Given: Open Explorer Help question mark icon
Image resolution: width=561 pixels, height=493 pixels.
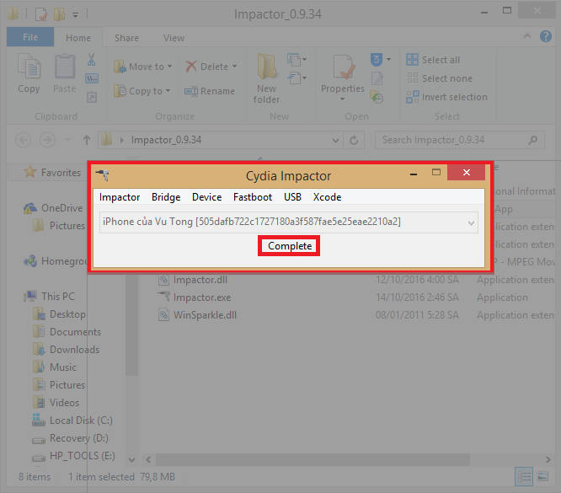Looking at the screenshot, I should click(546, 36).
